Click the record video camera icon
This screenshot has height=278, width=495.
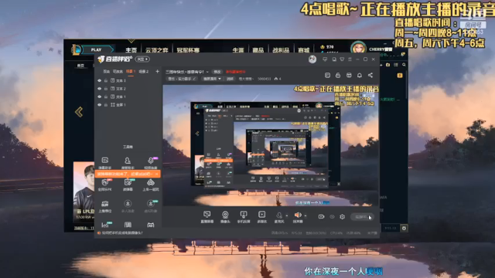click(322, 216)
